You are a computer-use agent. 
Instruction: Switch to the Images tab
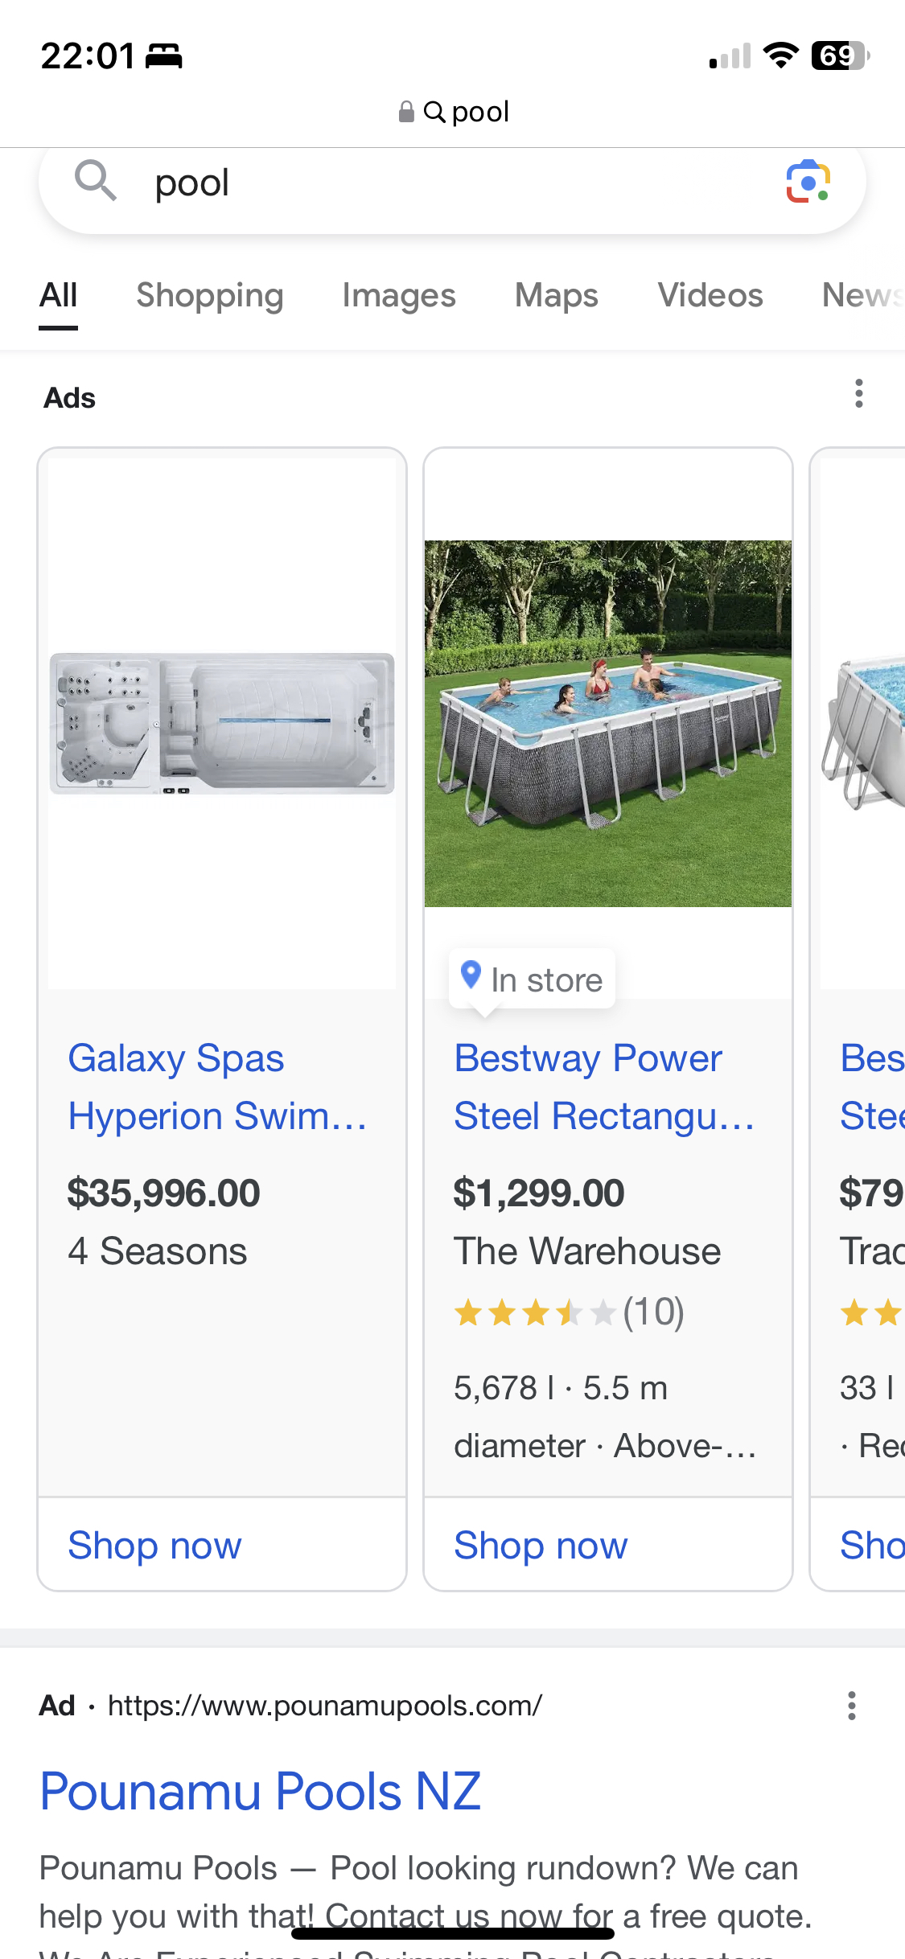398,296
